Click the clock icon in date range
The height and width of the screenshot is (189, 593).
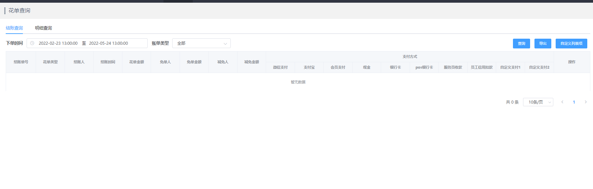(x=32, y=43)
